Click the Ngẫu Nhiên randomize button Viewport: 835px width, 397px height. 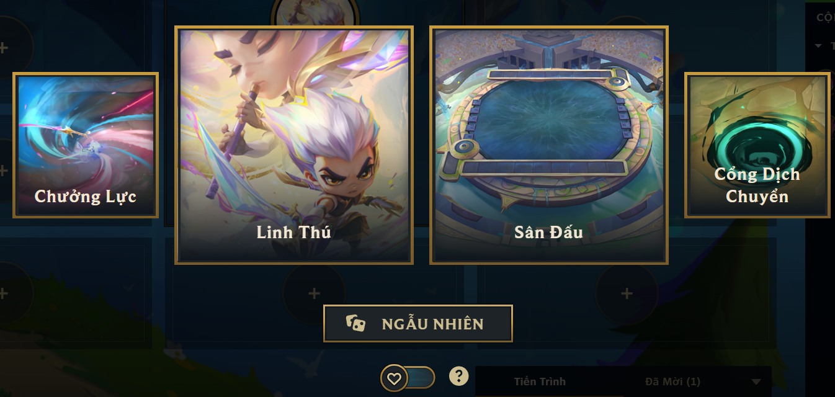coord(418,323)
